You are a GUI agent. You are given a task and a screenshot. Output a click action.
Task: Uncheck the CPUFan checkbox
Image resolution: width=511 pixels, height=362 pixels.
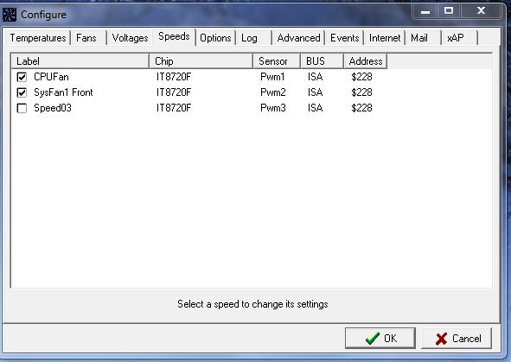22,77
